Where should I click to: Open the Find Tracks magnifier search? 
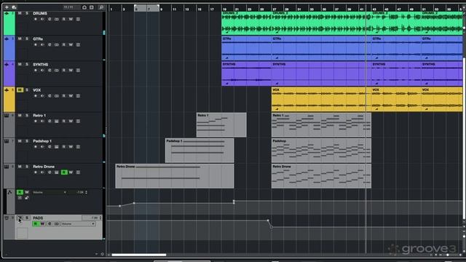coord(101,7)
